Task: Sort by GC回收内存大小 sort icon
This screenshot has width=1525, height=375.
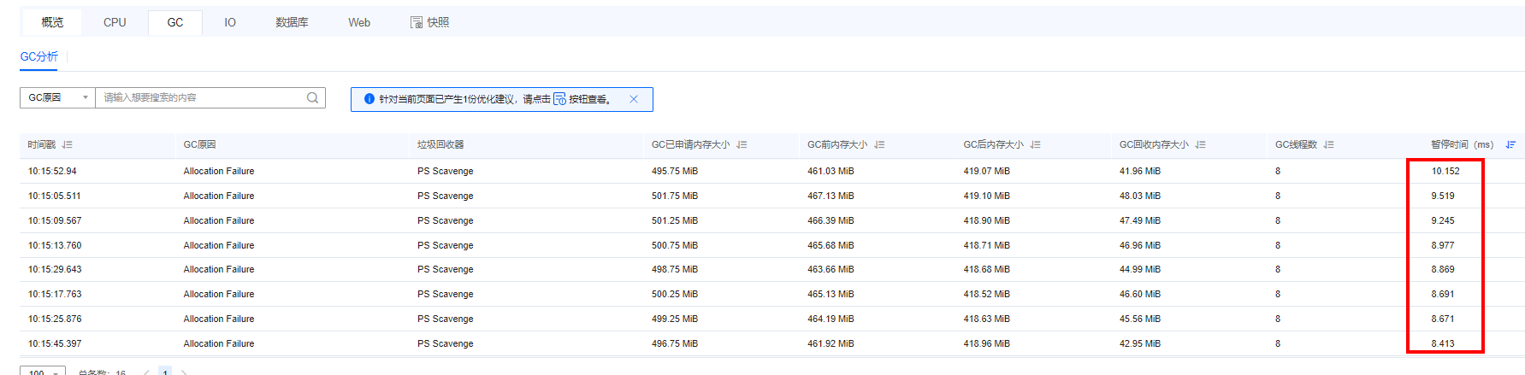Action: click(x=1201, y=145)
